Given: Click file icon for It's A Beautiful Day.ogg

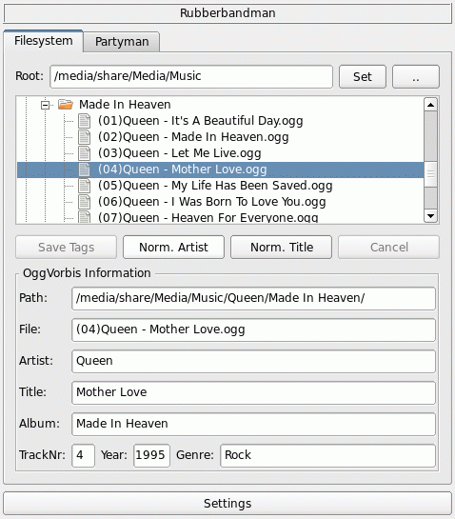Looking at the screenshot, I should tap(84, 121).
